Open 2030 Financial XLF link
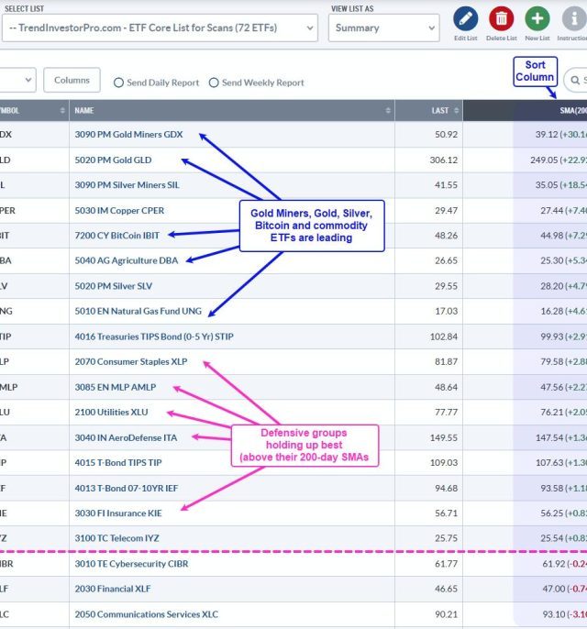 pyautogui.click(x=112, y=589)
